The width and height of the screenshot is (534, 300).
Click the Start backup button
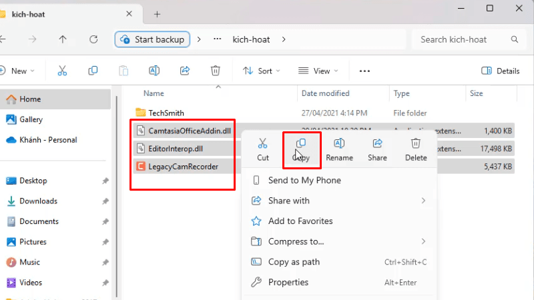[x=153, y=39]
